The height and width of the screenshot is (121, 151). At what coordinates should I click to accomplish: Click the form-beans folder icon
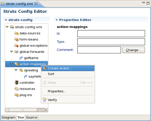(16, 40)
